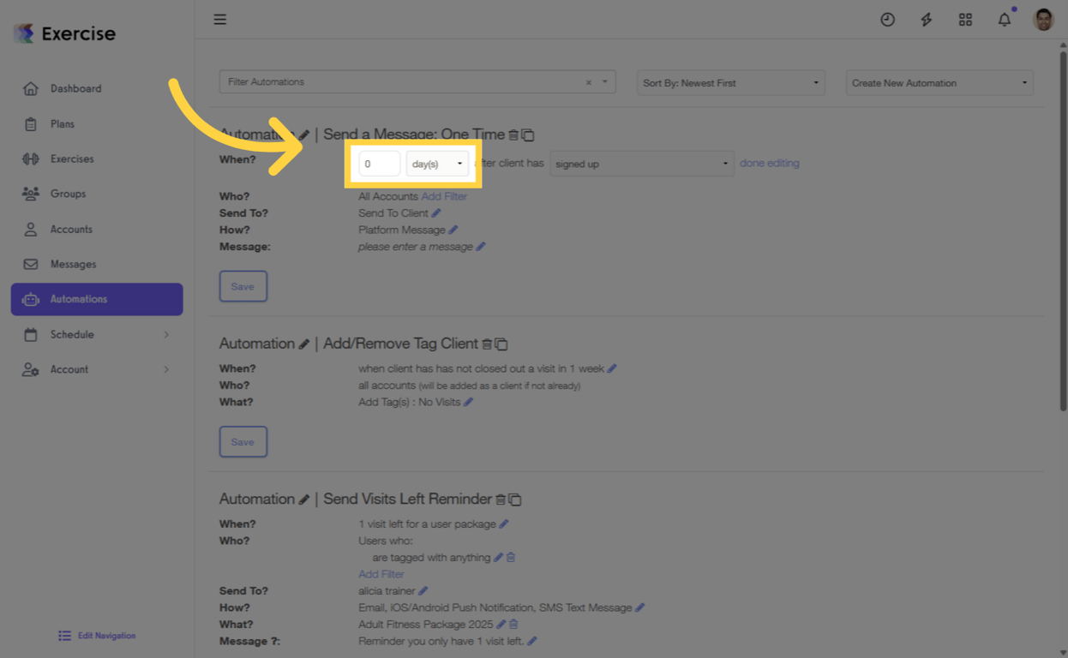Edit the Reminder message text
1068x658 pixels.
(x=532, y=641)
